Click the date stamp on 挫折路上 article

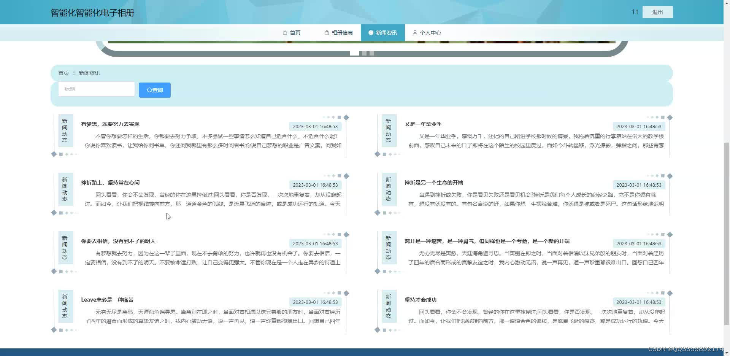(315, 185)
